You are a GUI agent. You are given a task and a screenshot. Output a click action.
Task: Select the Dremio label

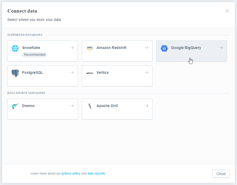click(x=28, y=106)
